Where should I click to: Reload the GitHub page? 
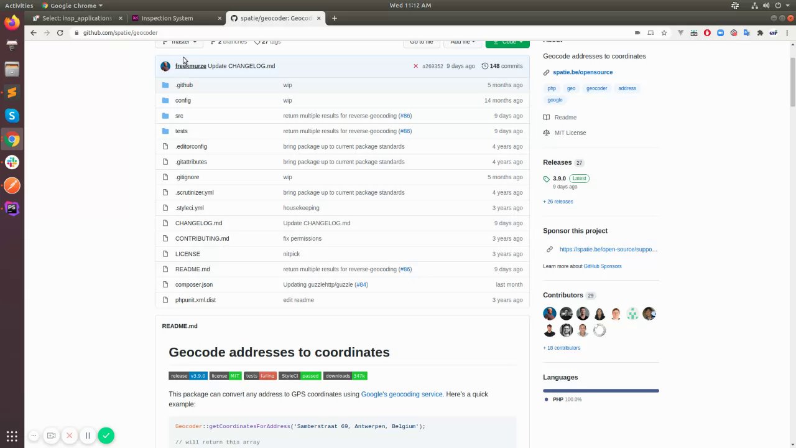60,32
